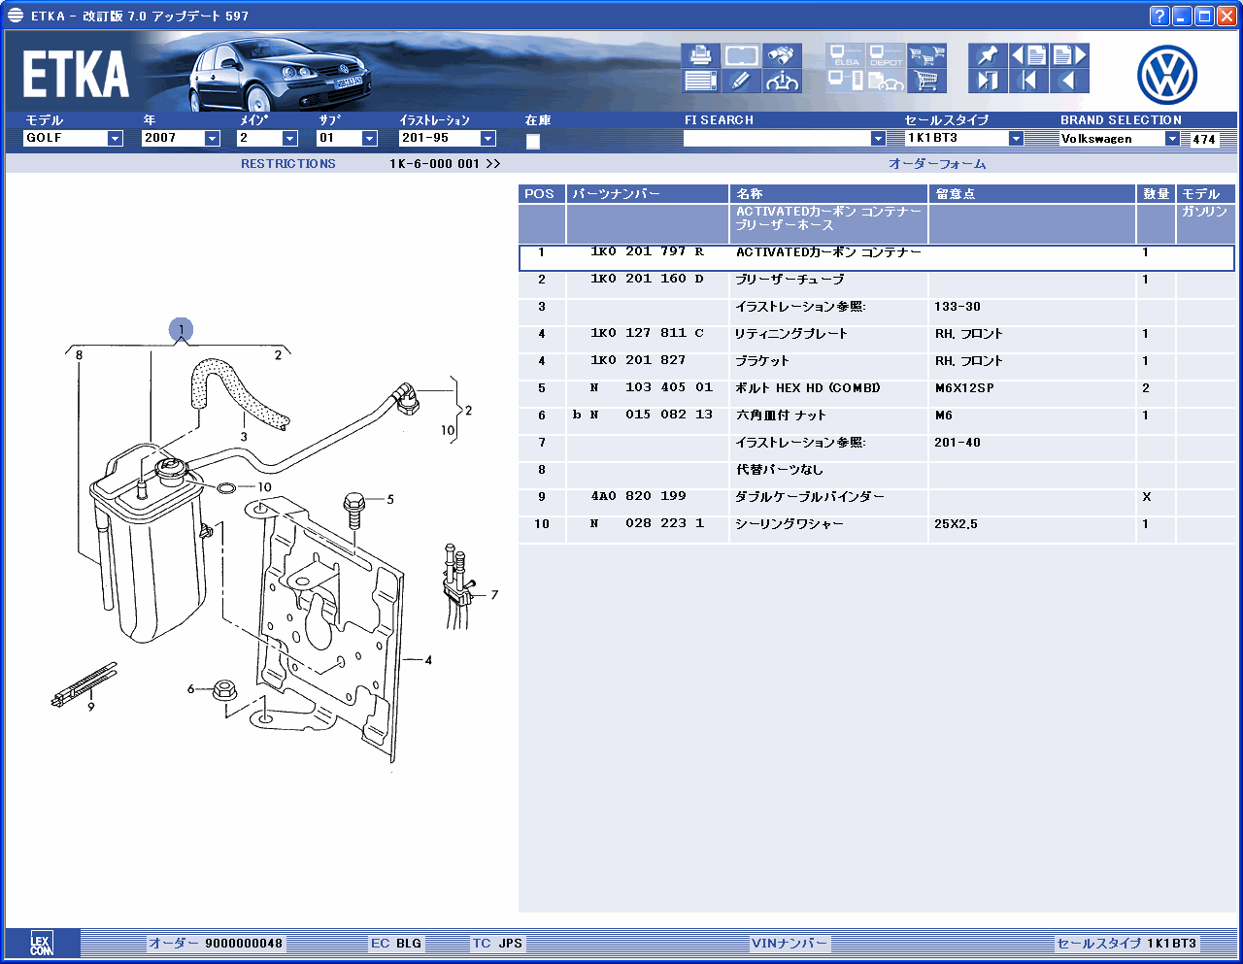Open search with the binoculars icon
1243x964 pixels.
(x=782, y=55)
